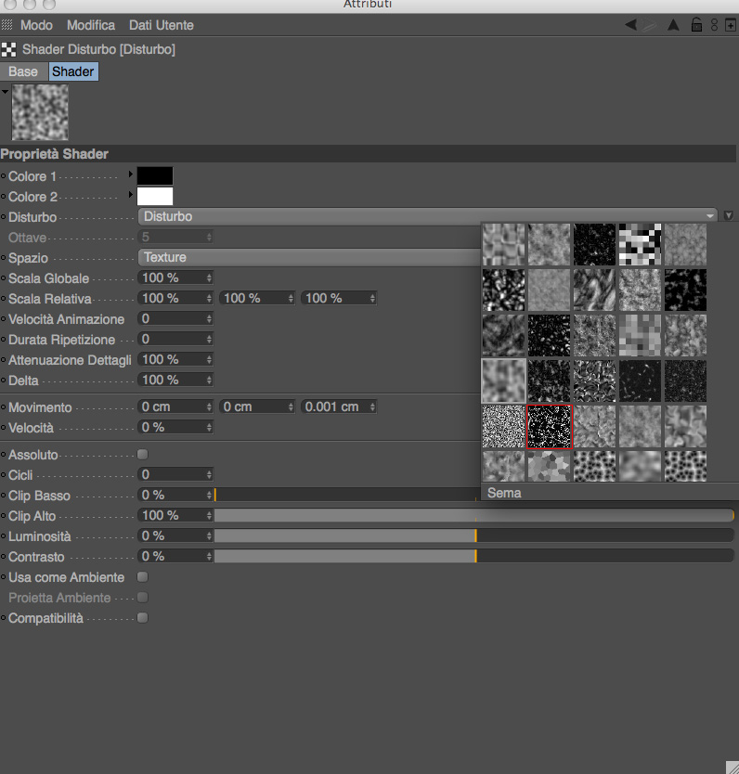Open the Dati Utente menu
The image size is (739, 774).
(x=161, y=25)
